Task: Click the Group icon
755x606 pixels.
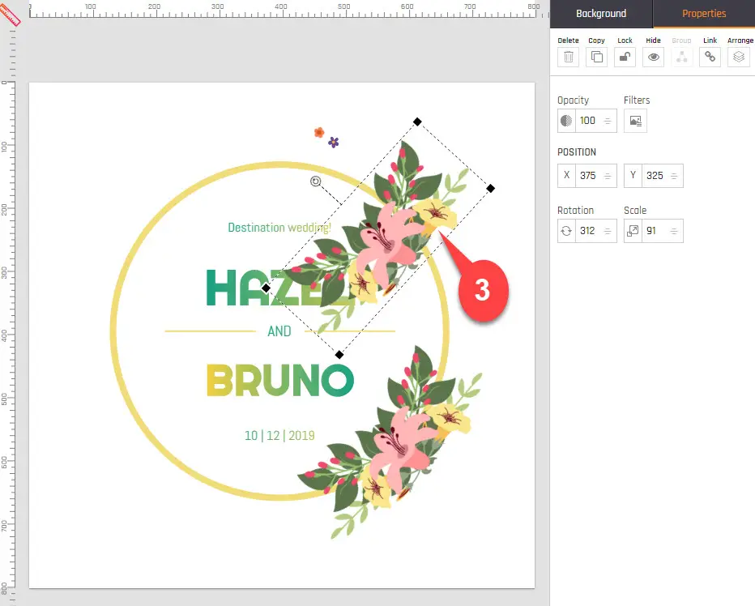Action: (682, 57)
